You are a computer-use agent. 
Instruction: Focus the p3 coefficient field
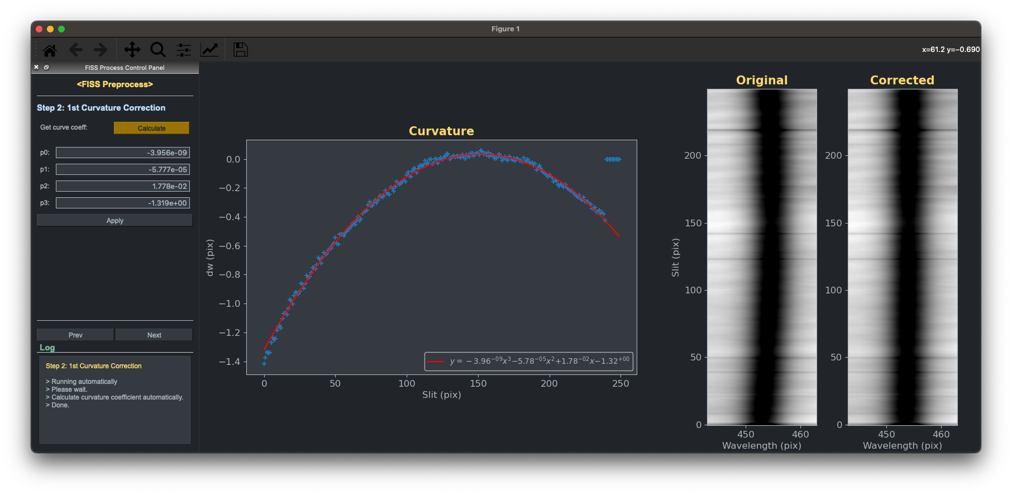tap(122, 203)
